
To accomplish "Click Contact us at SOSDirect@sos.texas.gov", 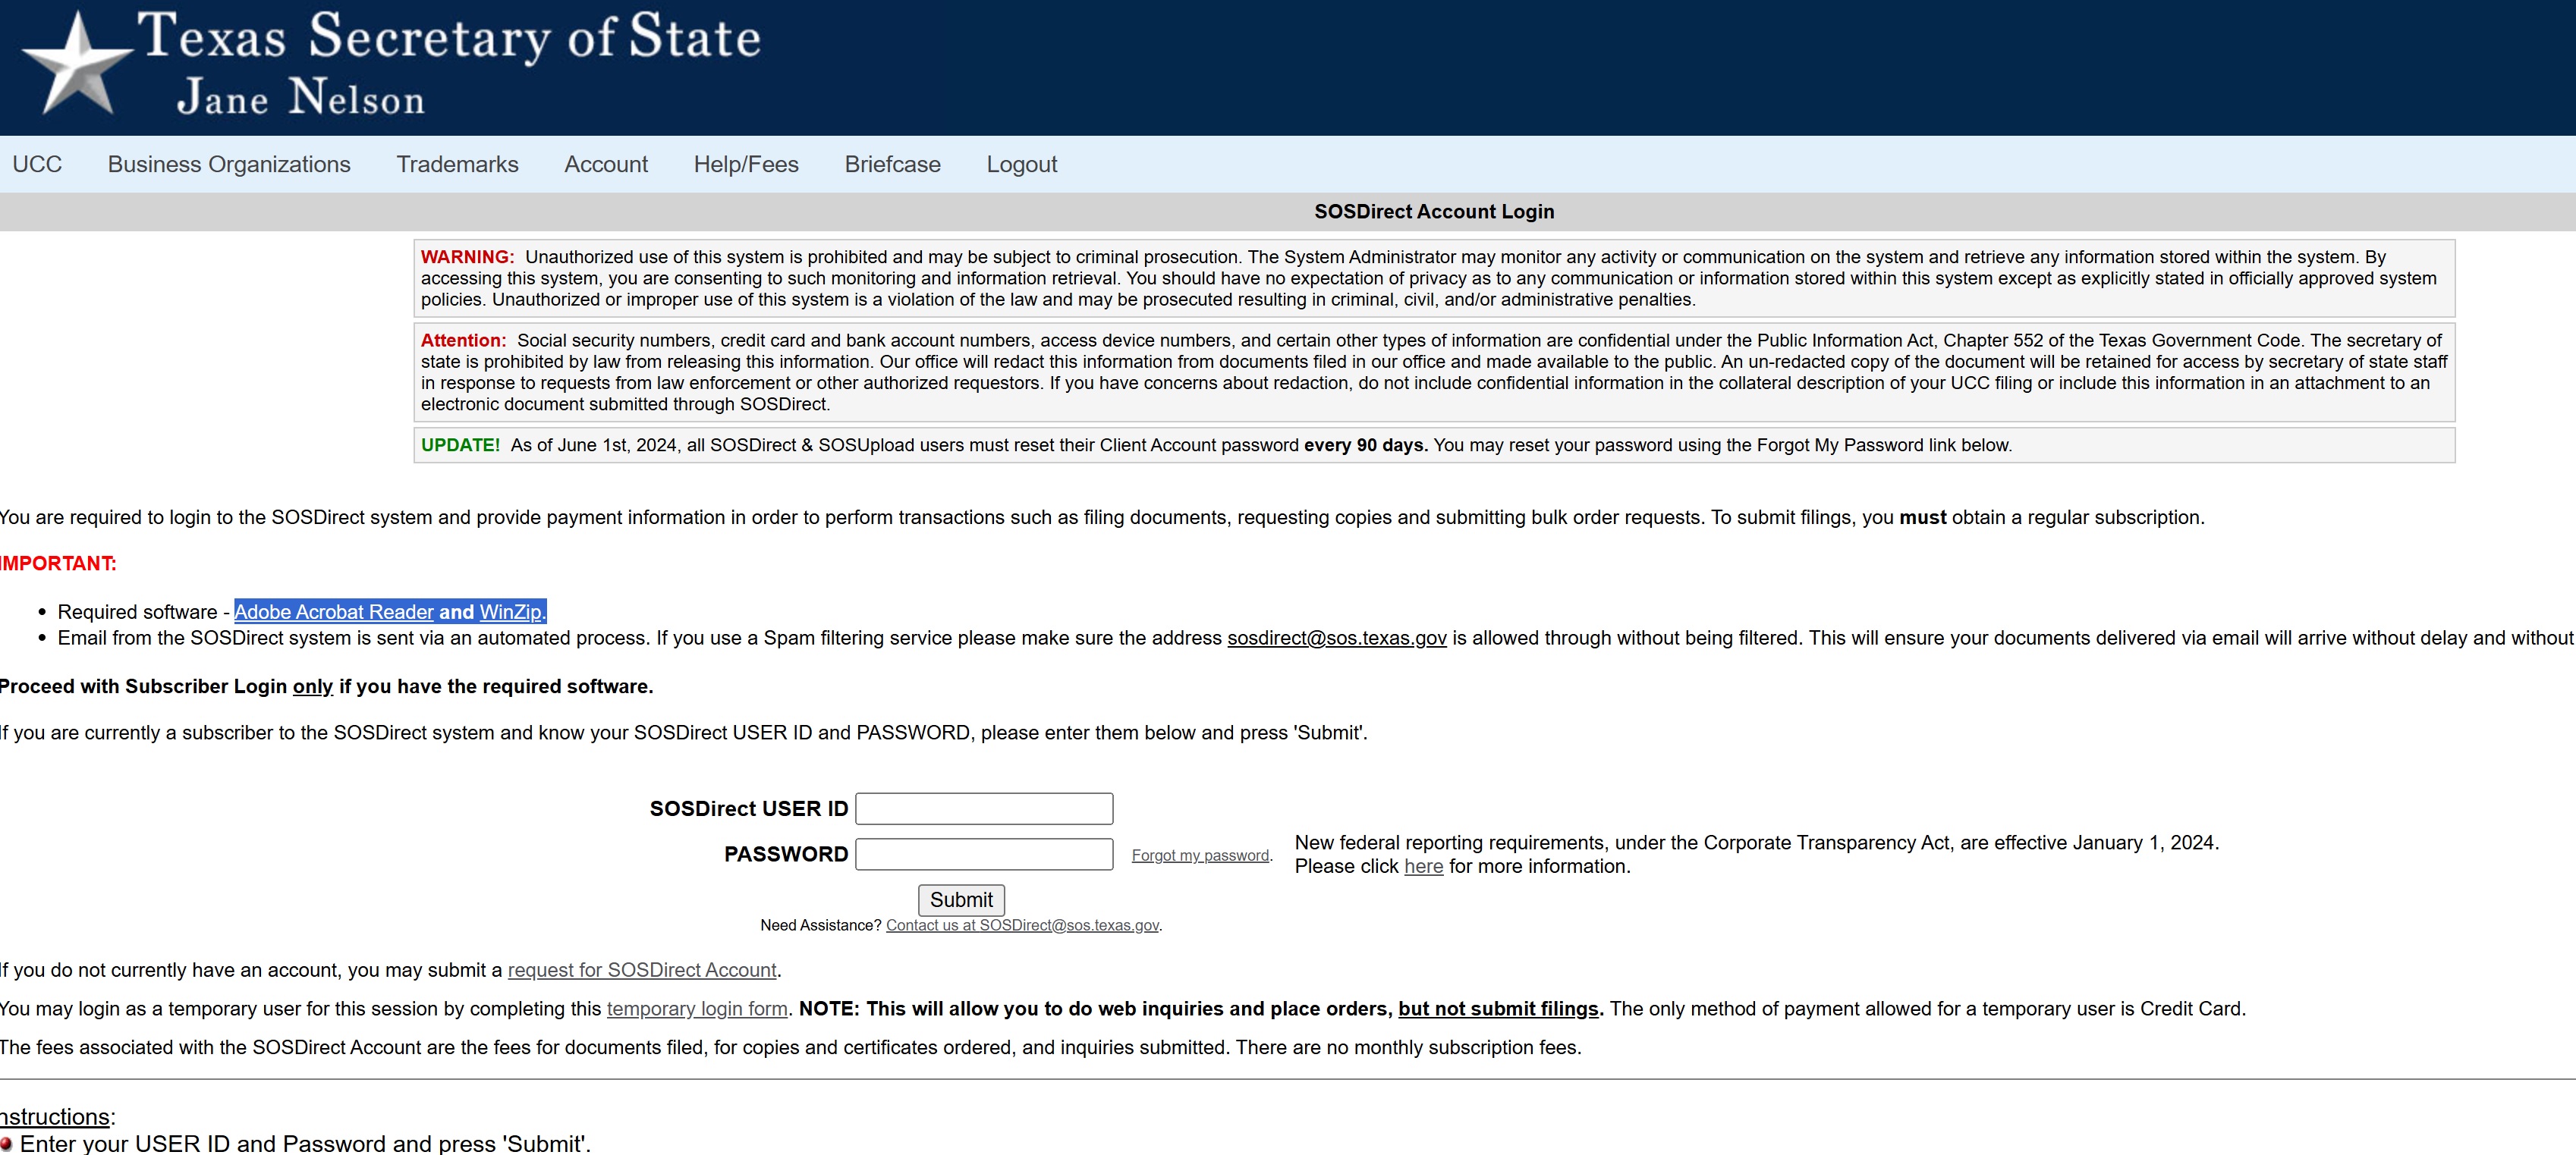I will [x=1021, y=925].
